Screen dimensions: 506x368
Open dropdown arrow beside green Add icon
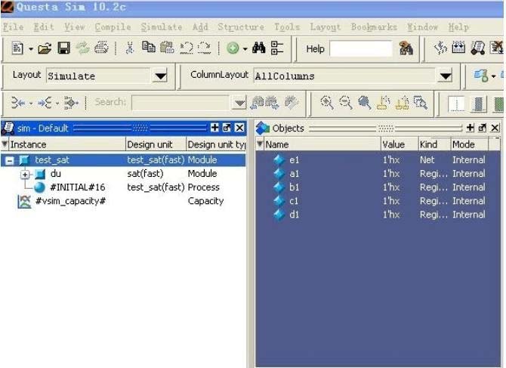click(x=245, y=49)
